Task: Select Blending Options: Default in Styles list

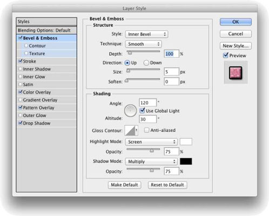Action: (46, 30)
